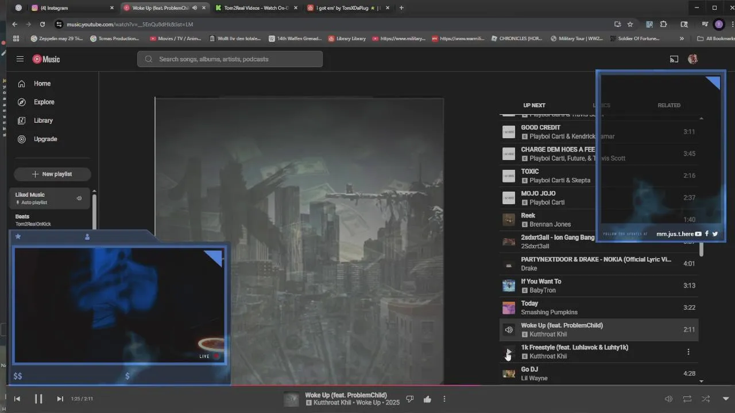
Task: Dislike the playing song
Action: [410, 399]
